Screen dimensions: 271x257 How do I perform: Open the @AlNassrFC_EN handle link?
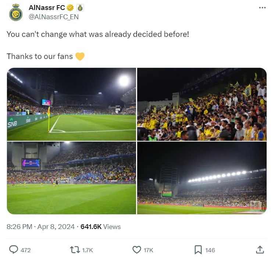(x=54, y=17)
